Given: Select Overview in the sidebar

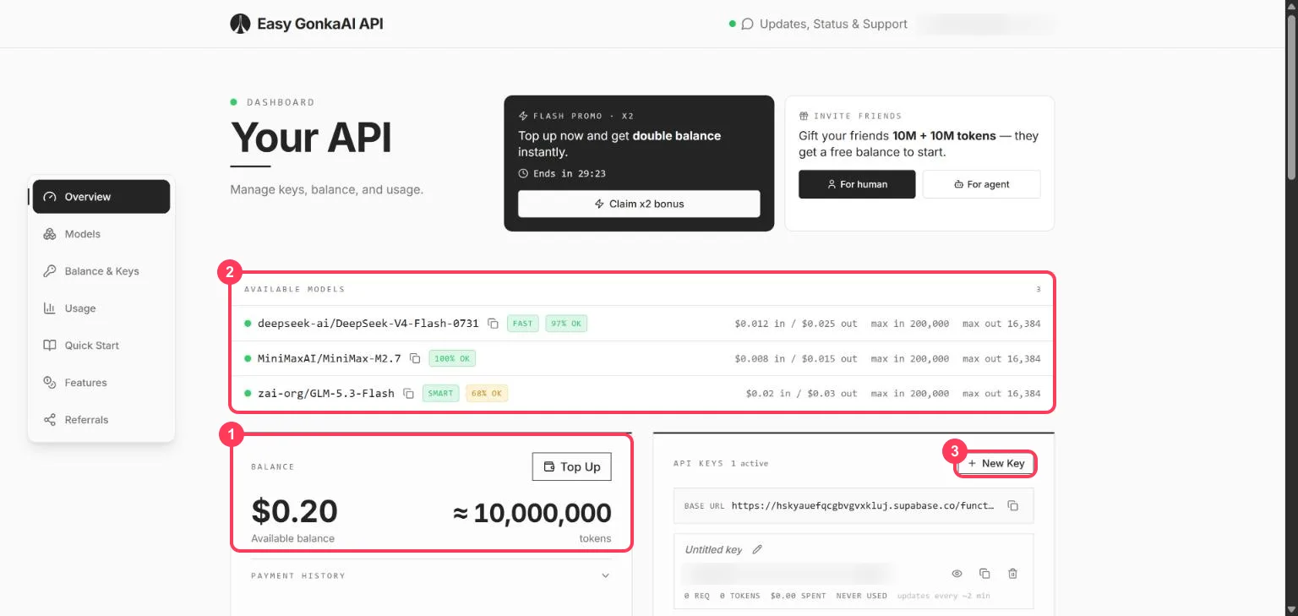Looking at the screenshot, I should pyautogui.click(x=101, y=197).
